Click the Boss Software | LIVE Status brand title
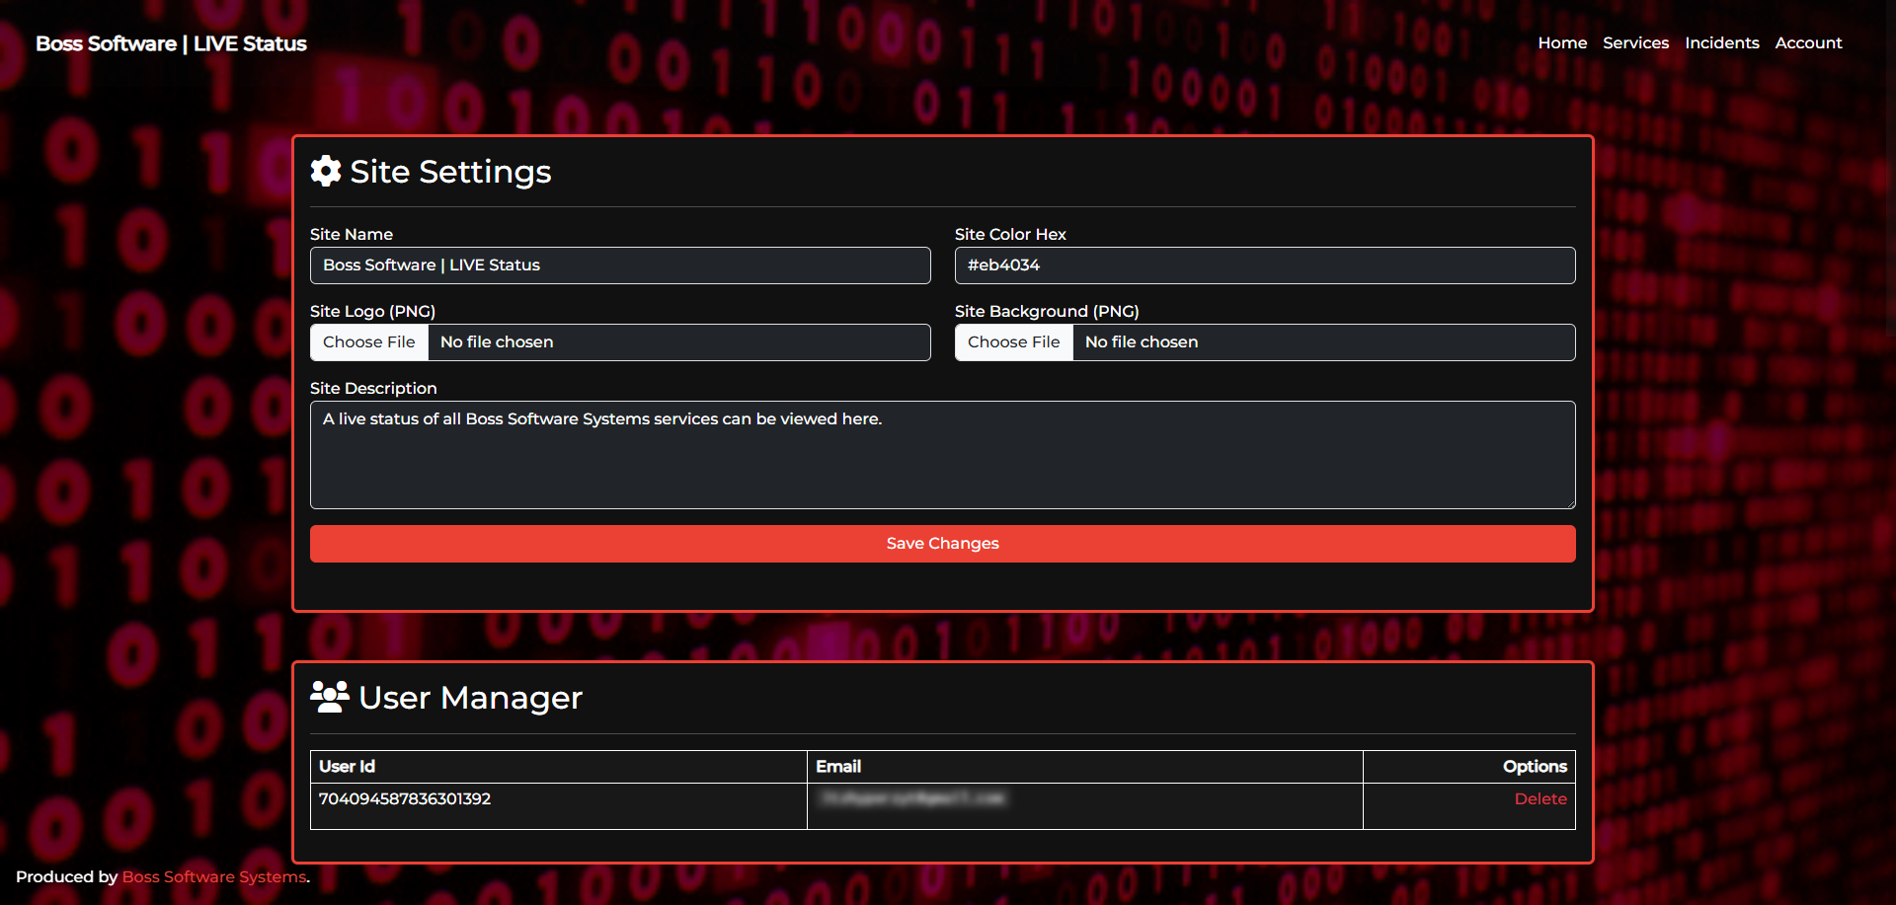The width and height of the screenshot is (1896, 905). (171, 43)
